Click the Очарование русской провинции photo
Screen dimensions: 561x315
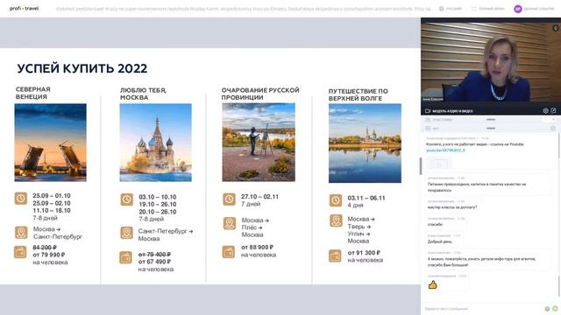coord(259,142)
